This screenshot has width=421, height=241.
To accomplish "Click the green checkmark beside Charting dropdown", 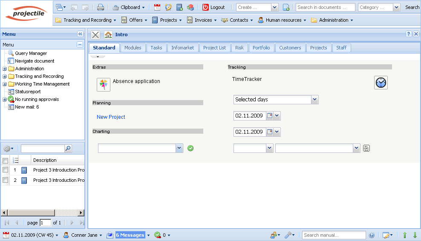I will pyautogui.click(x=190, y=148).
